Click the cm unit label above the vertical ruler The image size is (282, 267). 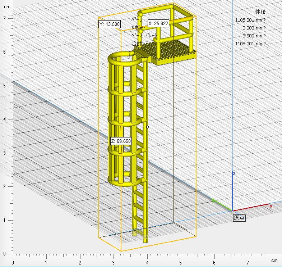(7, 7)
